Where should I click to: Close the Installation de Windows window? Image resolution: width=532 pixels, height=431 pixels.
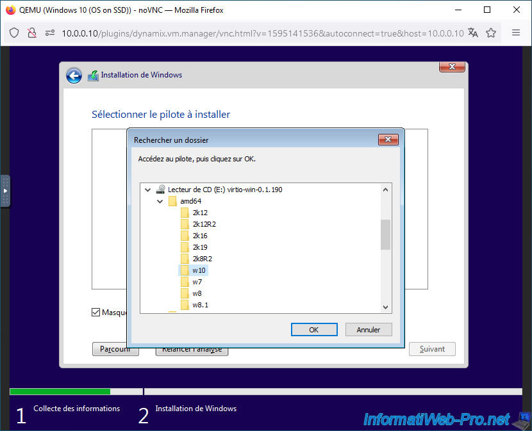pos(452,67)
